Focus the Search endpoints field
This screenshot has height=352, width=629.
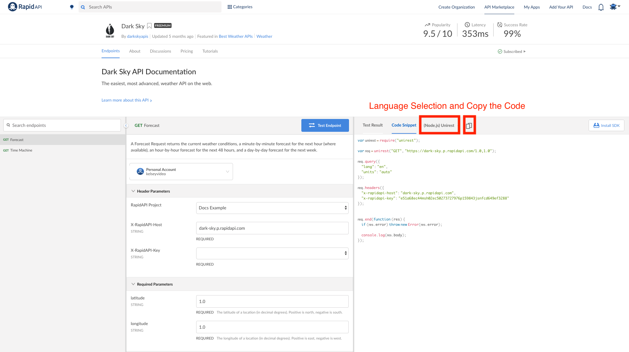62,125
